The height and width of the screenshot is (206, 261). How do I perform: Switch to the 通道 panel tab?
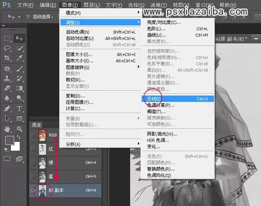coord(36,125)
